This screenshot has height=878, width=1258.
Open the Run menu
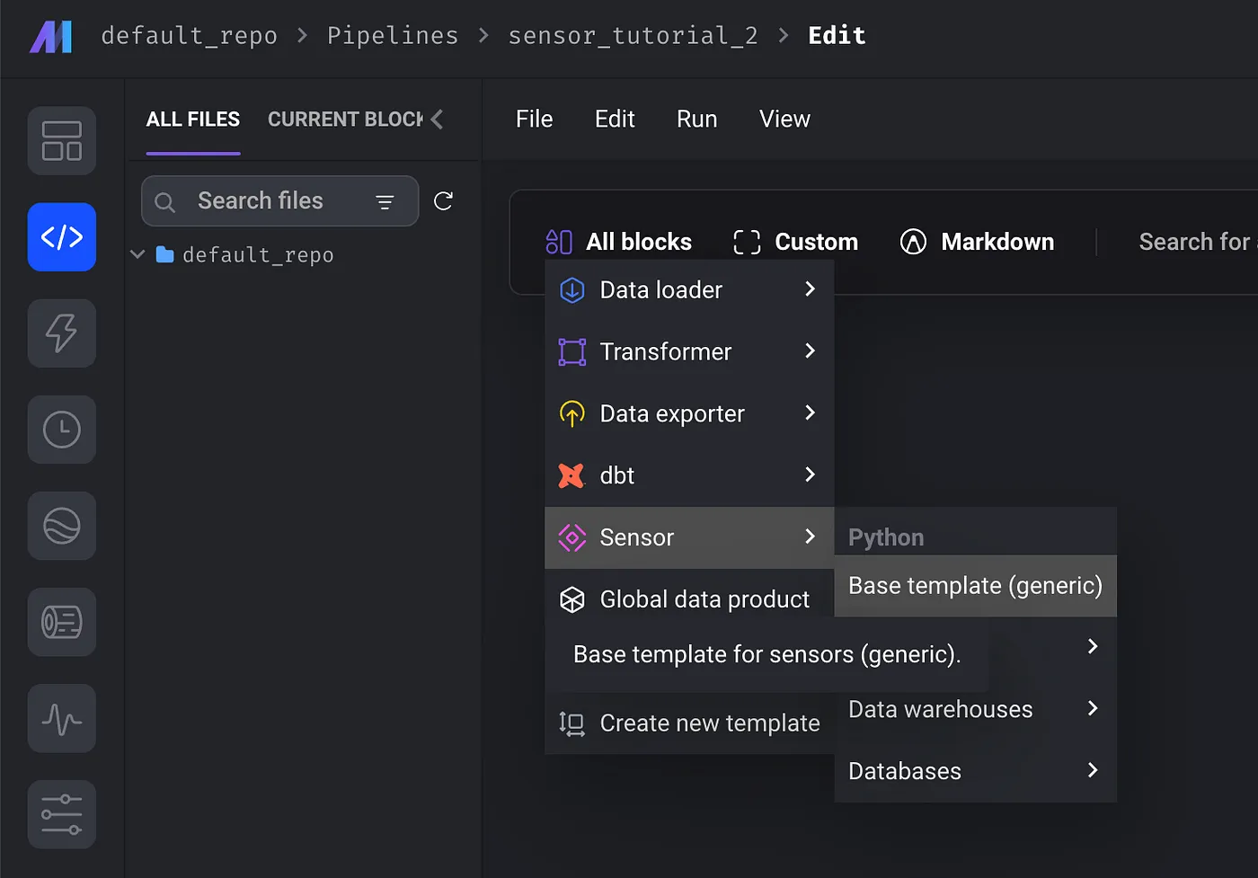(x=696, y=119)
